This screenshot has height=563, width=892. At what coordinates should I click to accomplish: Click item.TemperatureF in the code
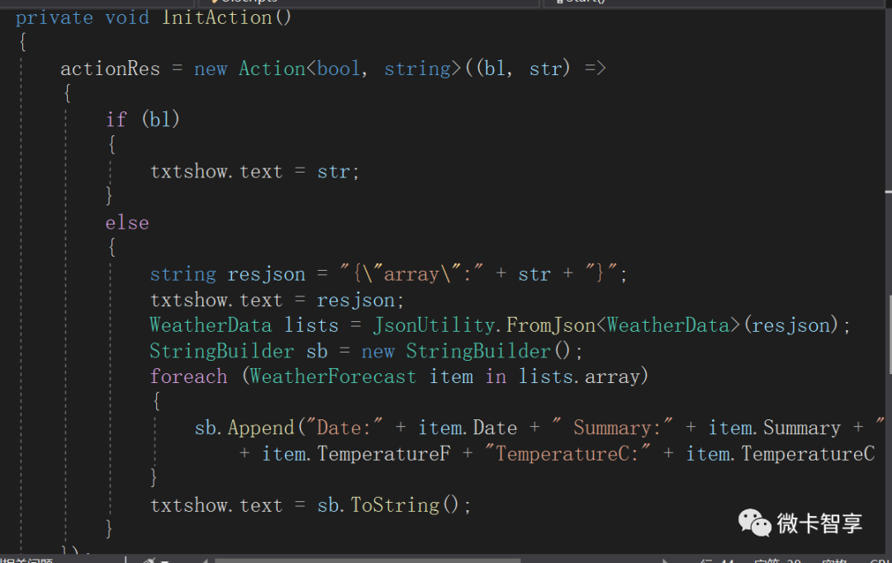click(x=356, y=454)
